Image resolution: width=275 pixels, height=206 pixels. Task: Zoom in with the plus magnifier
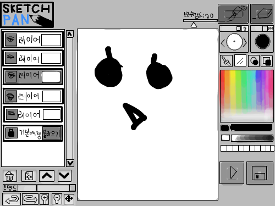(x=45, y=199)
